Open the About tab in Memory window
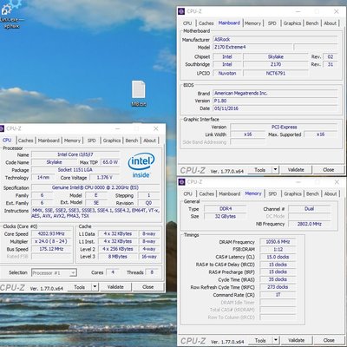 click(x=331, y=193)
